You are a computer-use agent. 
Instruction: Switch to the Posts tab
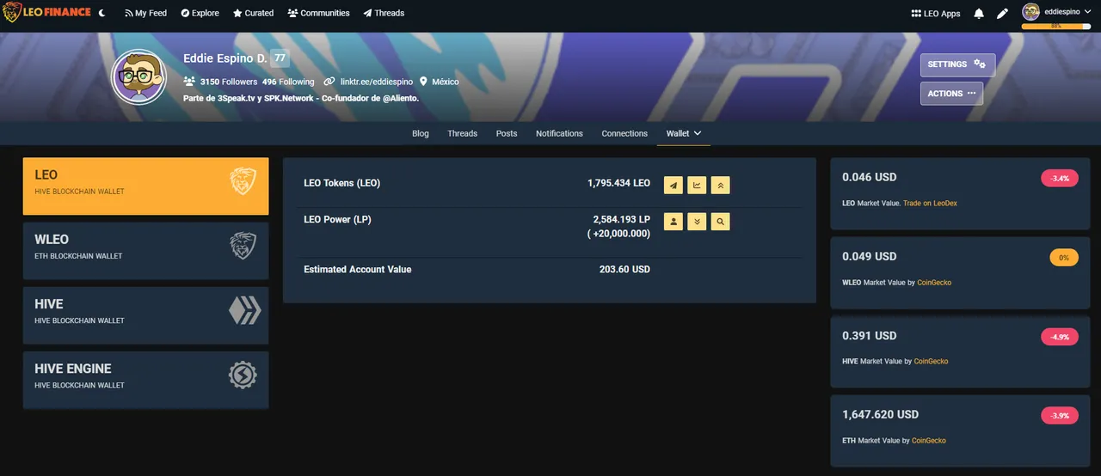(507, 133)
